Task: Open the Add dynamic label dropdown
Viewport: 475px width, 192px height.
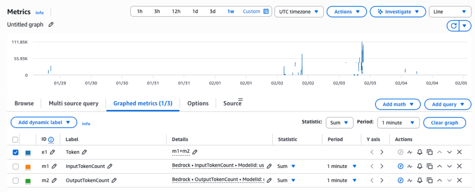Action: point(44,123)
